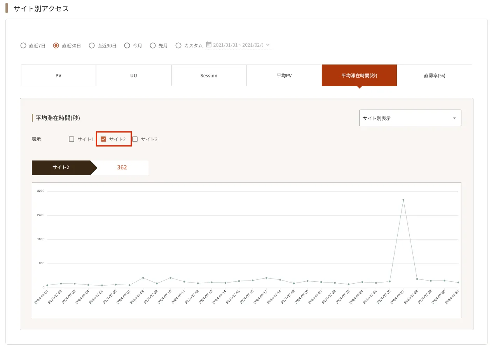
Task: Choose the 直近90日 period option
Action: coord(92,45)
